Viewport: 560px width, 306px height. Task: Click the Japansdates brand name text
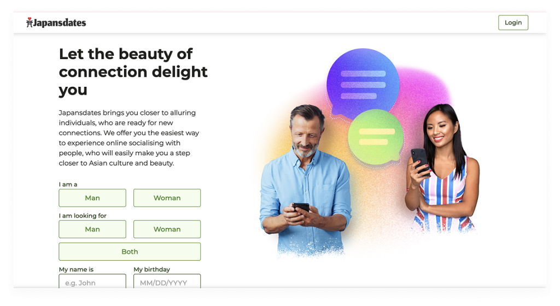60,23
